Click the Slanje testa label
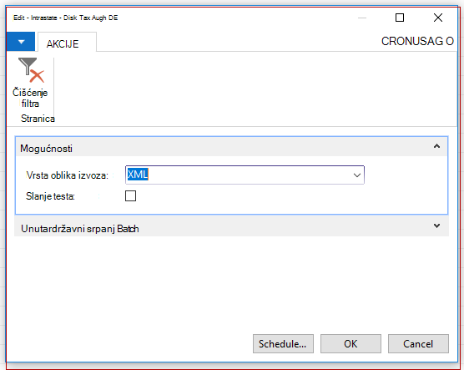 click(50, 196)
